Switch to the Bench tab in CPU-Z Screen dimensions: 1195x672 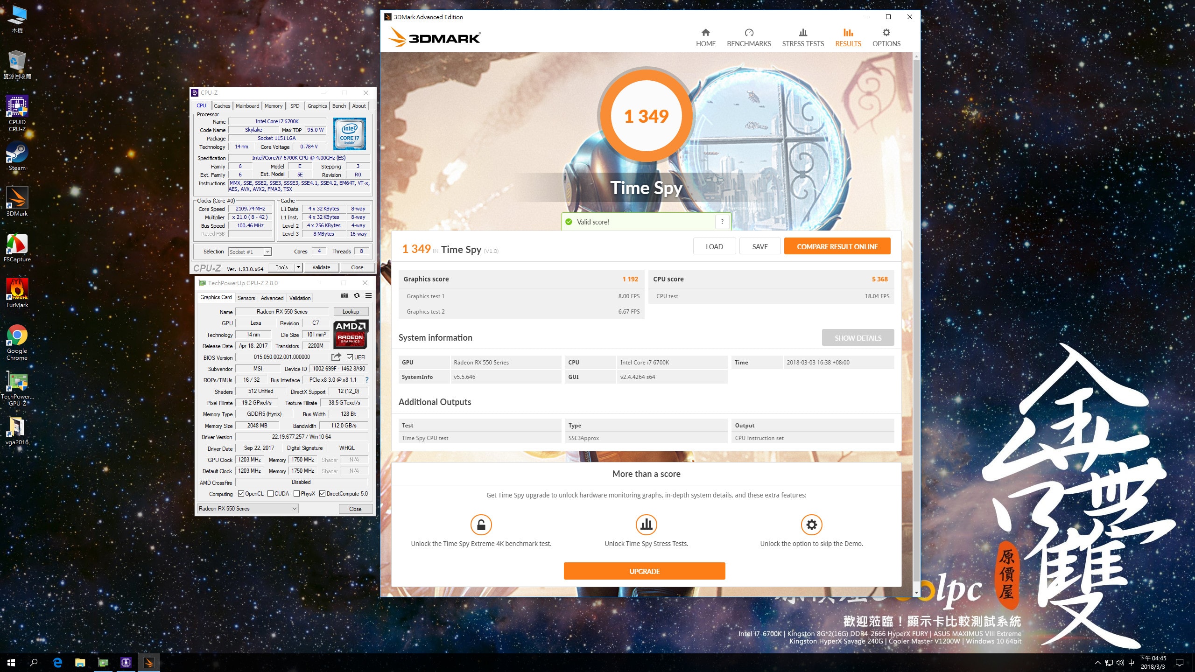[x=339, y=106]
